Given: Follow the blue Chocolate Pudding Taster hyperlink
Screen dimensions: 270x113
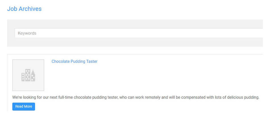Looking at the screenshot, I should pos(74,61).
